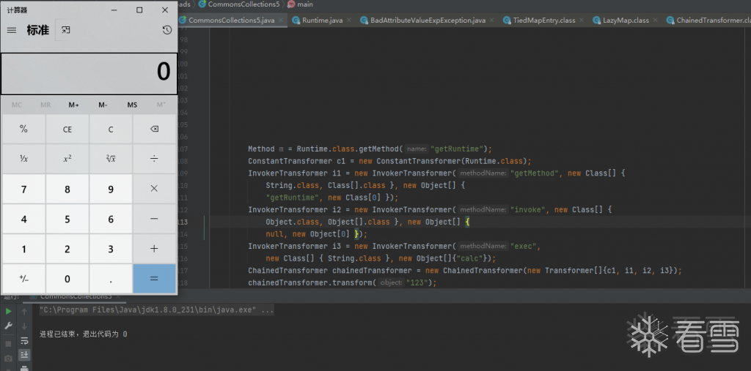This screenshot has width=751, height=371.
Task: Click the minus operator in Calculator
Action: (x=154, y=219)
